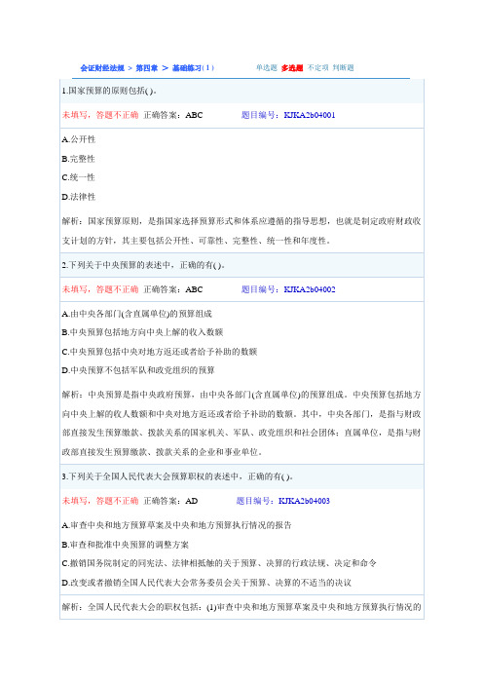
Task: Choose option D.改变或者撤销全国人民代表大会常务委员会
Action: point(206,583)
